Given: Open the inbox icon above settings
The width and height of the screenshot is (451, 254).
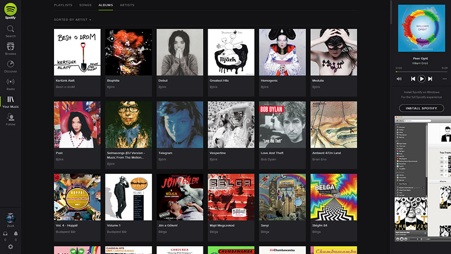Looking at the screenshot, I should (5, 234).
